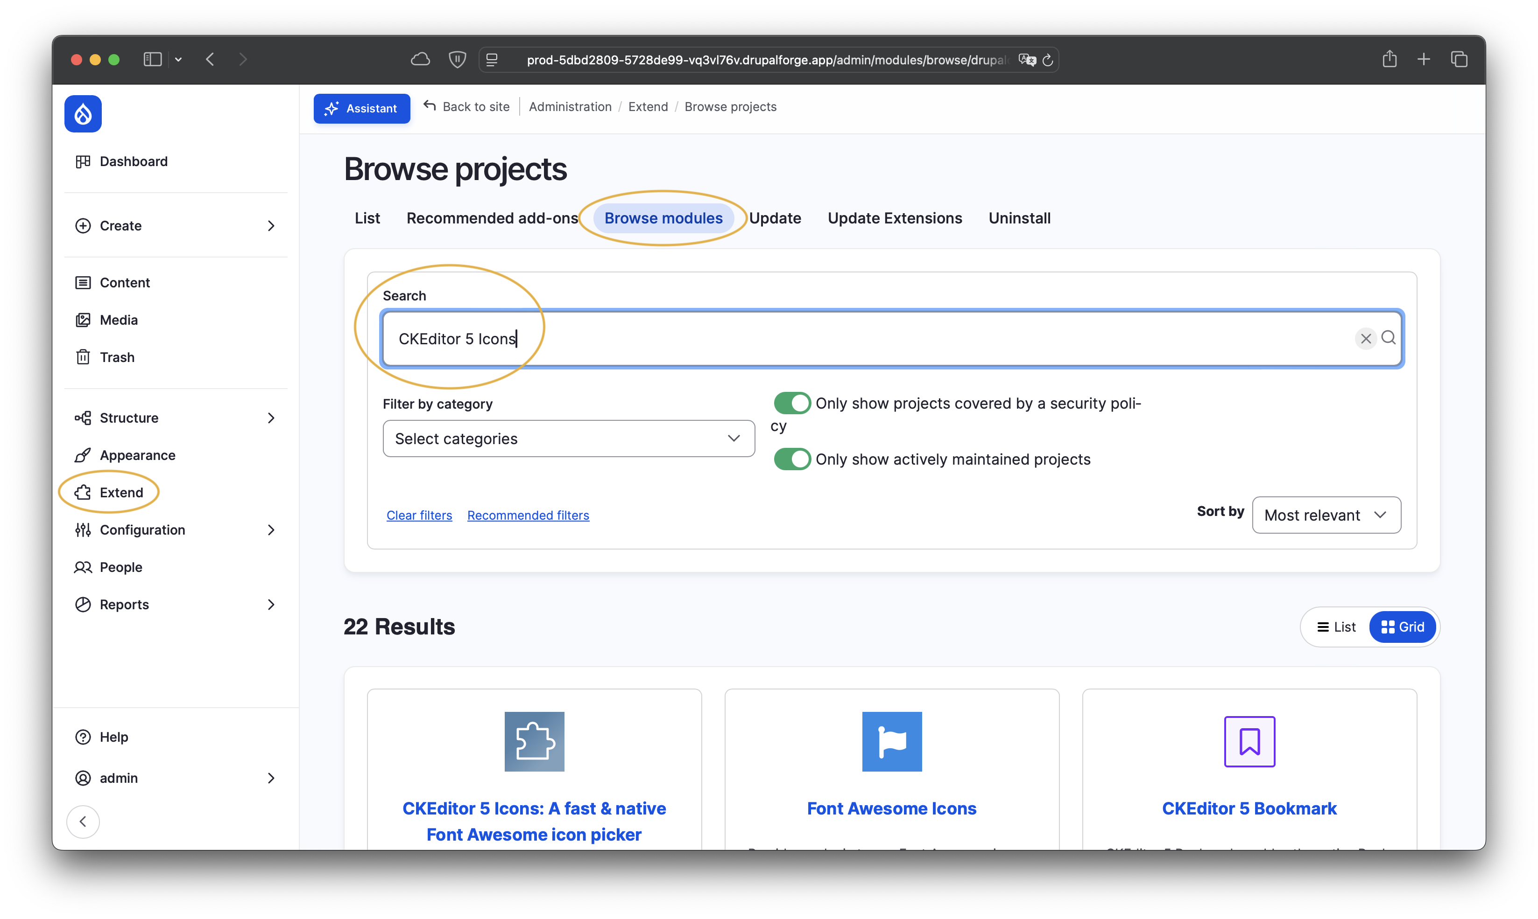The width and height of the screenshot is (1538, 919).
Task: Click Safari reload page icon
Action: pyautogui.click(x=1048, y=60)
